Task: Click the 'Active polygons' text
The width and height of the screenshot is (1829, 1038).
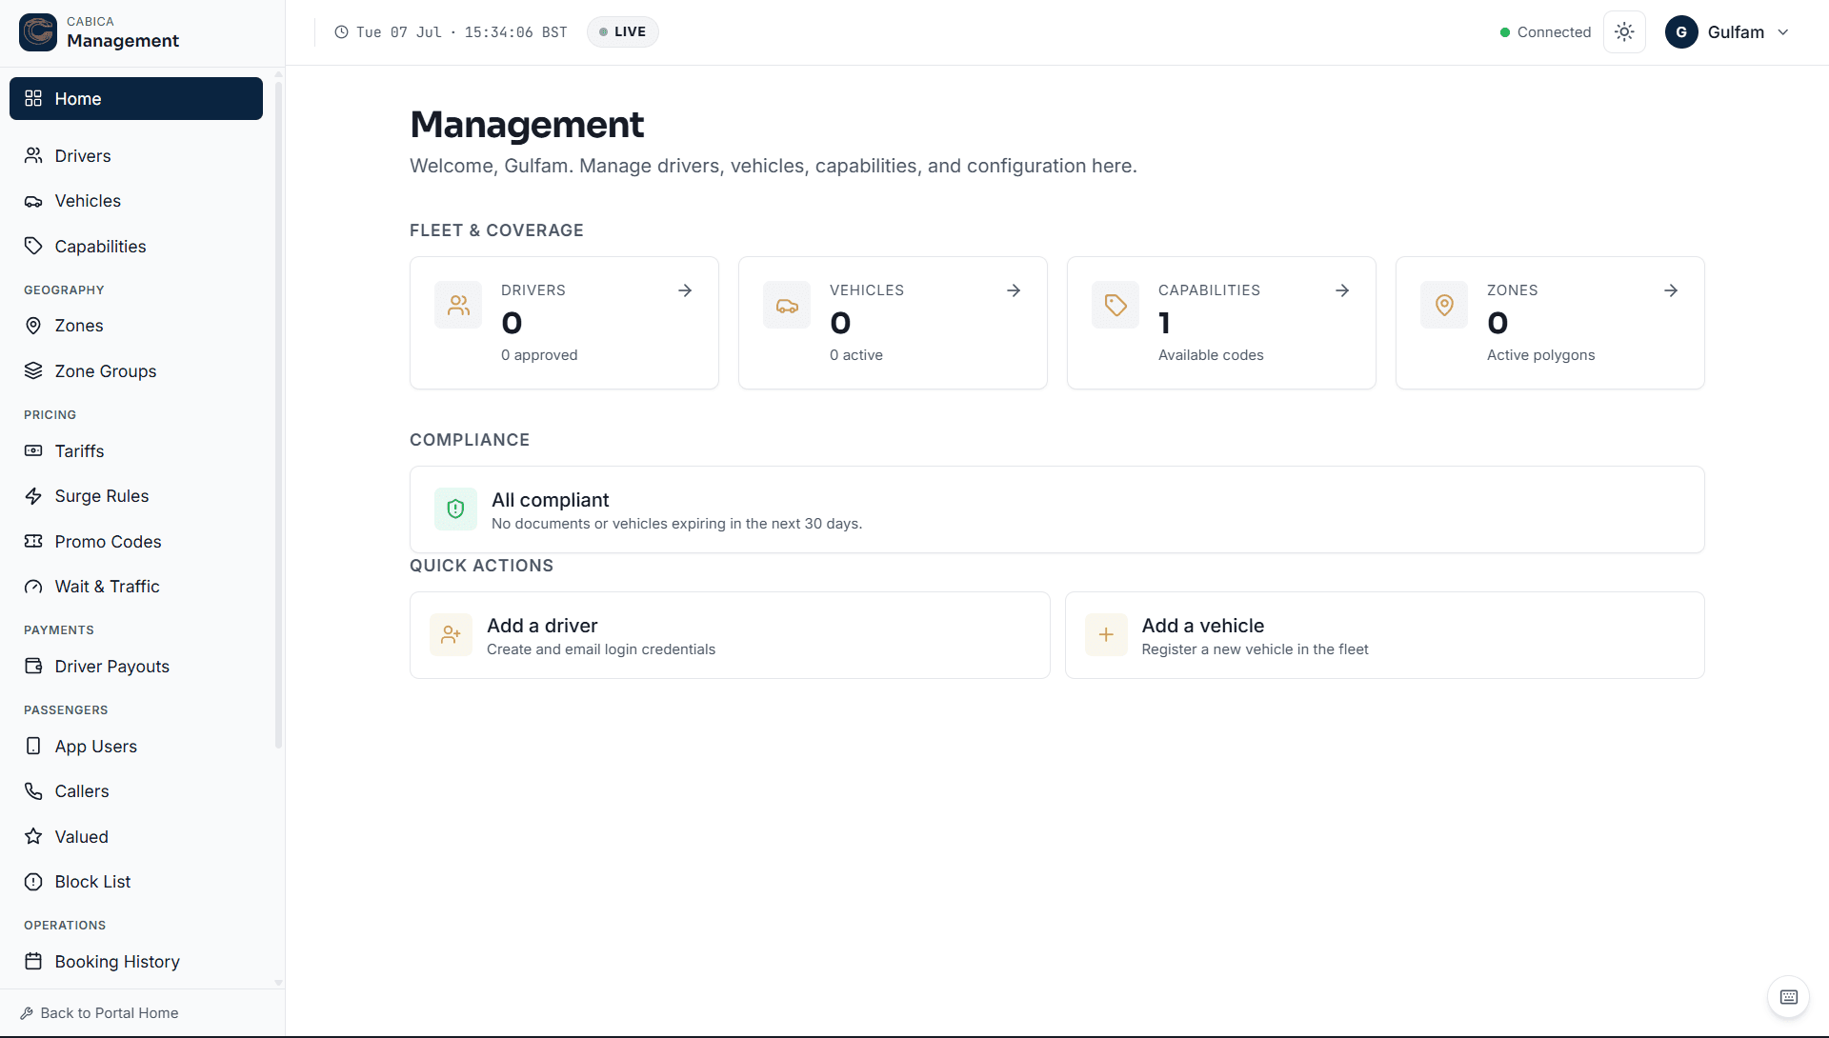Action: tap(1540, 355)
